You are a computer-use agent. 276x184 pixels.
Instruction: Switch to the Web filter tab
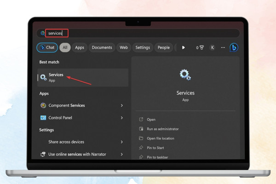click(x=124, y=47)
